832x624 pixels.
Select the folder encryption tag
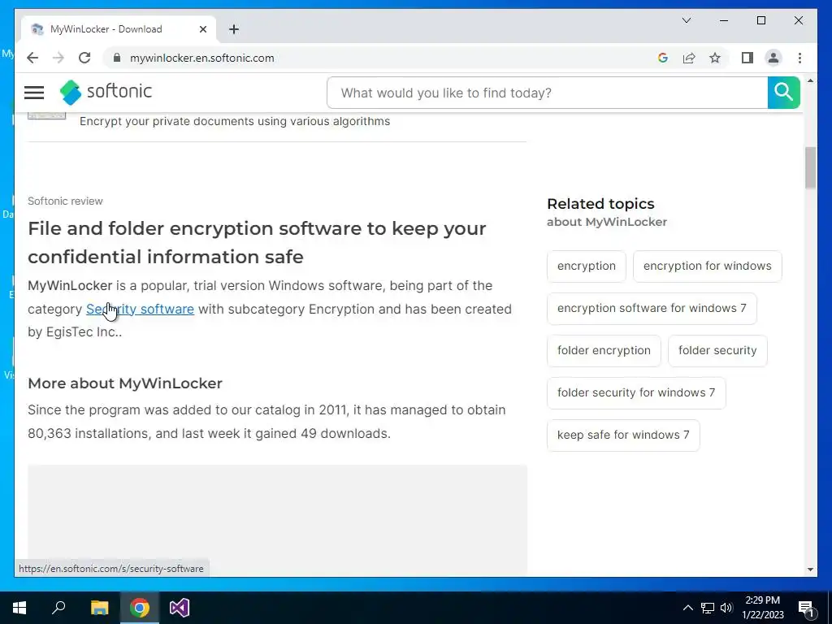coord(604,350)
